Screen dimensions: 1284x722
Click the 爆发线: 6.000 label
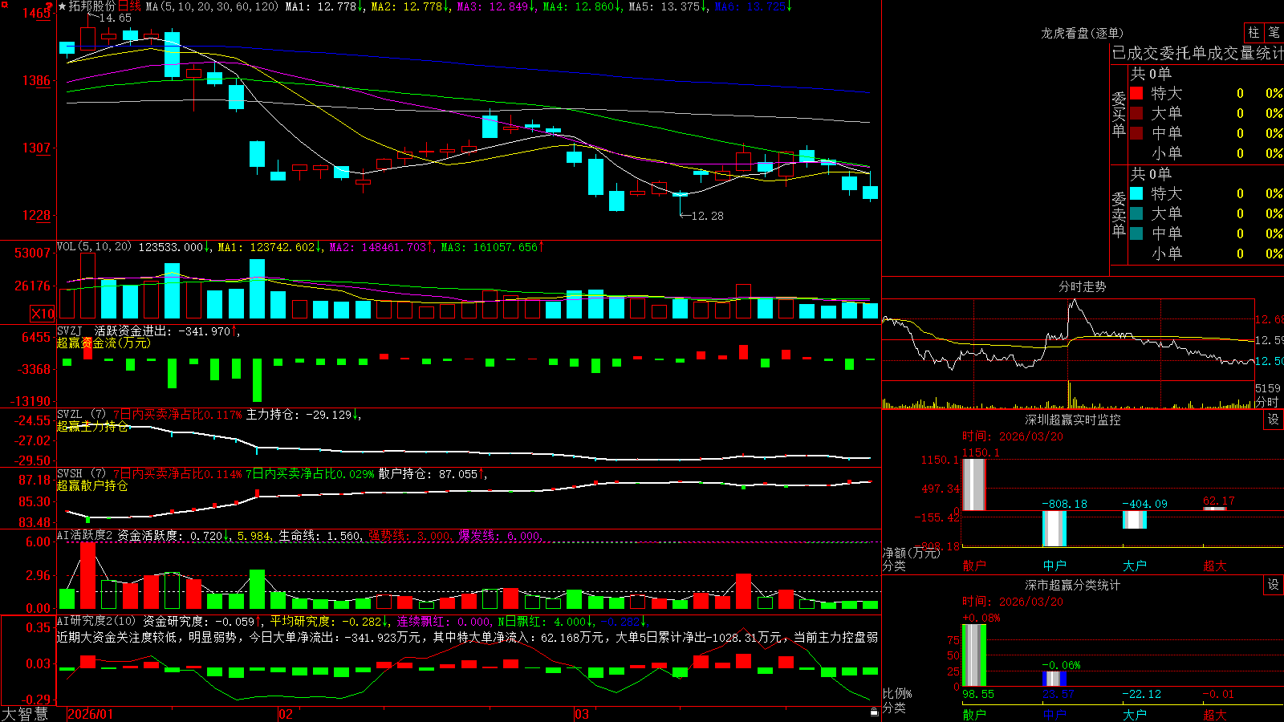[x=499, y=536]
